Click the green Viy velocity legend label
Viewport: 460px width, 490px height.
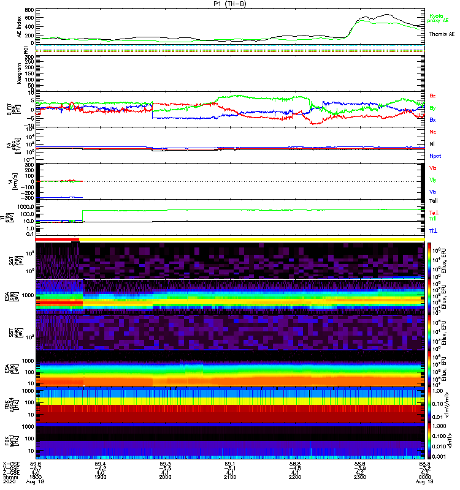(x=433, y=179)
